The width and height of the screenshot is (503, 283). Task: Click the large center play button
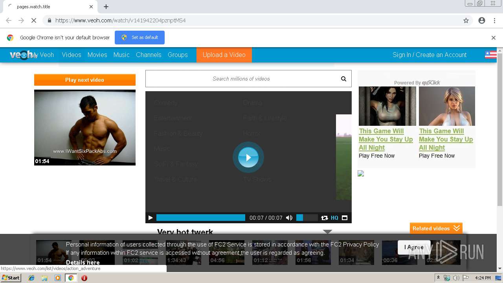[248, 158]
